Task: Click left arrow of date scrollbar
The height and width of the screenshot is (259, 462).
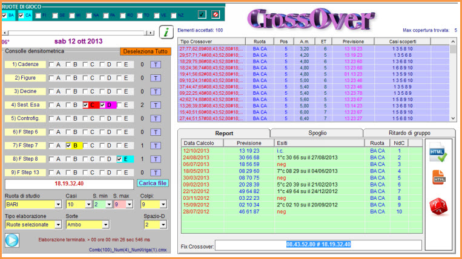Action: tap(5, 33)
